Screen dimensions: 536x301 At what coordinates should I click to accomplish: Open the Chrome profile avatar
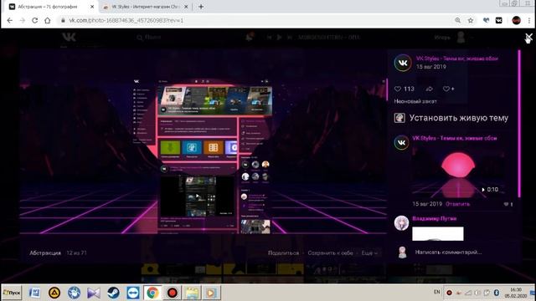(516, 20)
